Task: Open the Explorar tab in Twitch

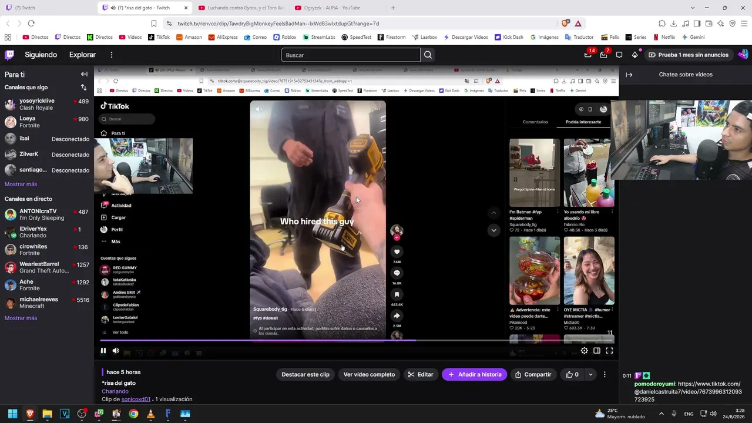Action: pyautogui.click(x=82, y=55)
